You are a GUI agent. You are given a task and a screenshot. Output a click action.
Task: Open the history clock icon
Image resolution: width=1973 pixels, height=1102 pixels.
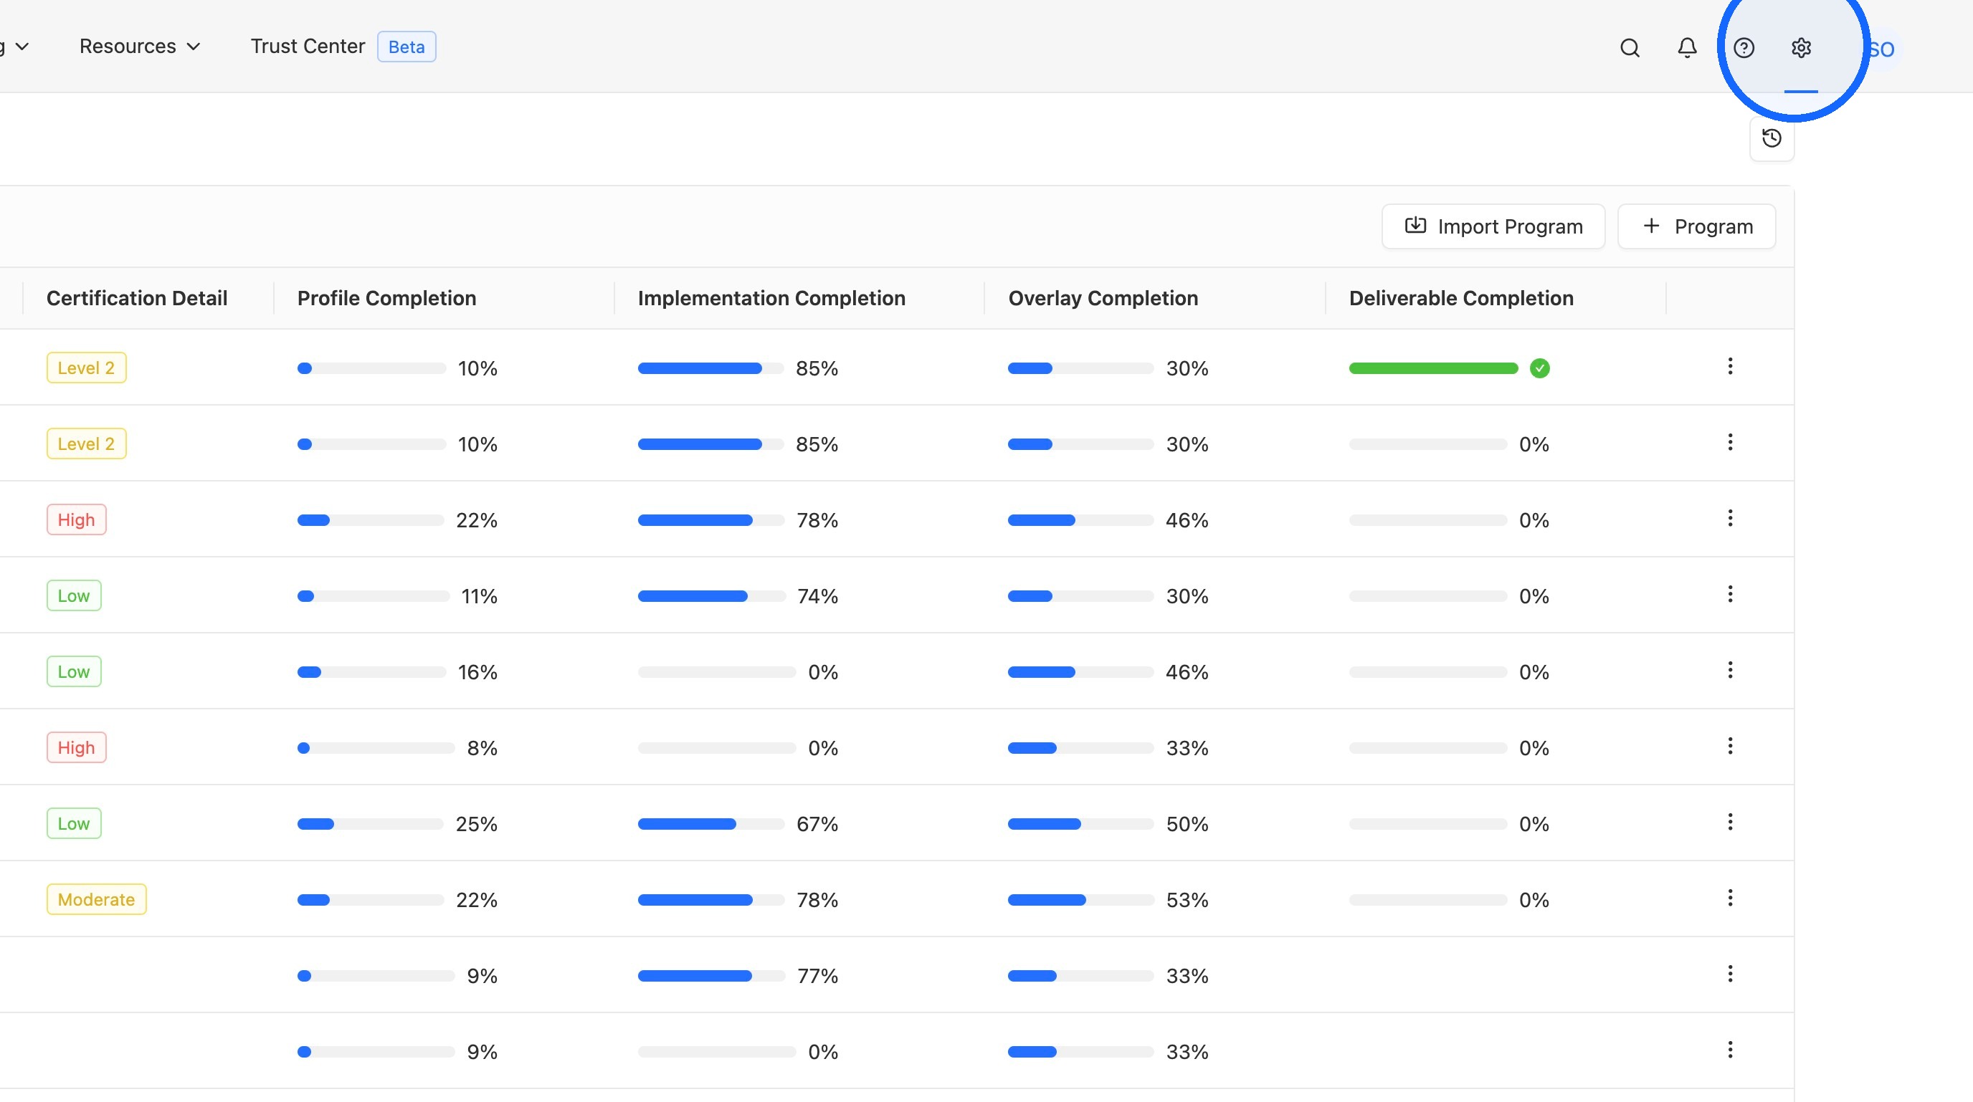pos(1772,138)
